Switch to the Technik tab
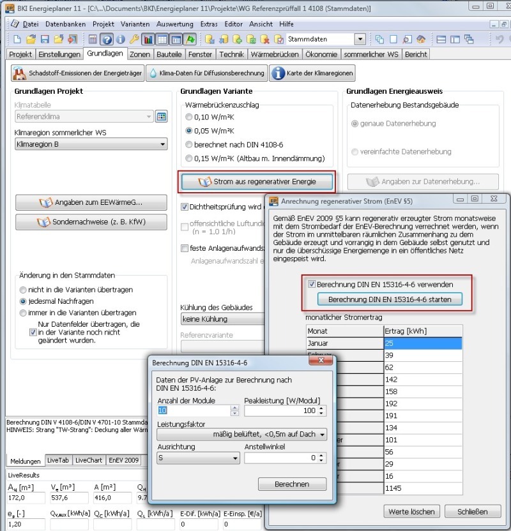 pyautogui.click(x=231, y=54)
